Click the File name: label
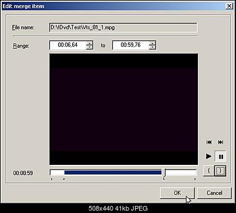Viewport: 236px width, 213px height. (23, 27)
